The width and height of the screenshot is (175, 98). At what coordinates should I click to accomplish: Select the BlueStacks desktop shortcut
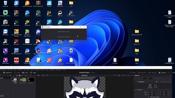(27, 23)
